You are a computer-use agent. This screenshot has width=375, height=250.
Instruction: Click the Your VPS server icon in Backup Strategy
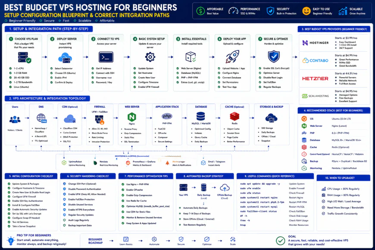point(184,187)
